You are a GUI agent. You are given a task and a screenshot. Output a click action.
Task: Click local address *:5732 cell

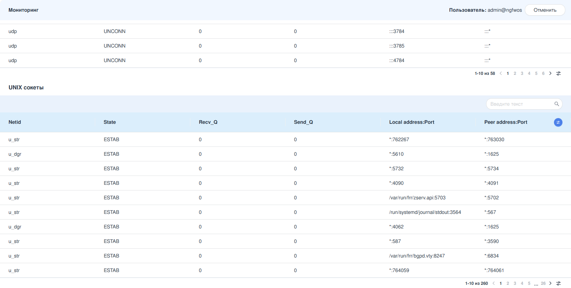(x=396, y=168)
